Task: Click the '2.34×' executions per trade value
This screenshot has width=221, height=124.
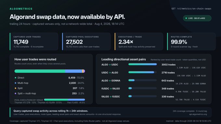Action: (x=126, y=42)
